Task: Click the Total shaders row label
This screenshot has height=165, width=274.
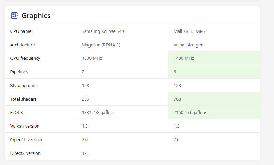Action: pyautogui.click(x=23, y=99)
